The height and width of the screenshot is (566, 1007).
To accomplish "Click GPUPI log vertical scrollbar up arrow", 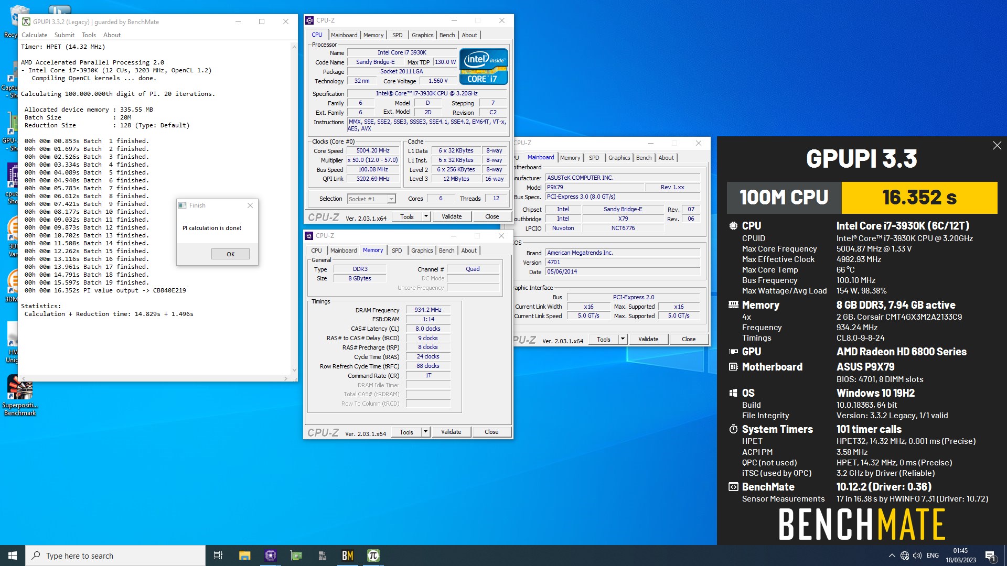I will (294, 47).
